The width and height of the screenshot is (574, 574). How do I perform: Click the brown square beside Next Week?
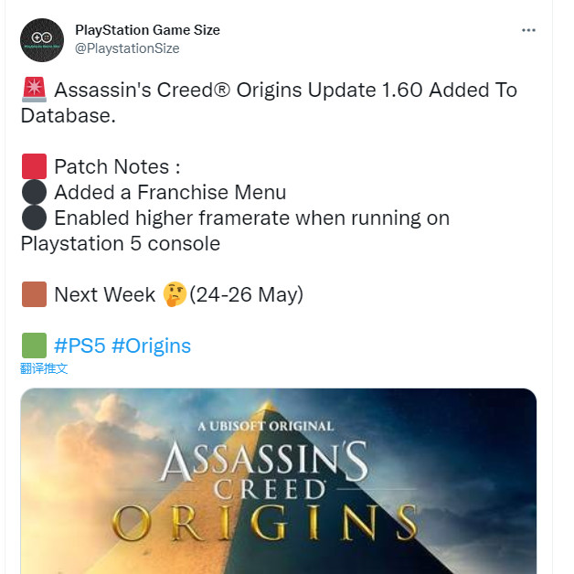click(34, 294)
